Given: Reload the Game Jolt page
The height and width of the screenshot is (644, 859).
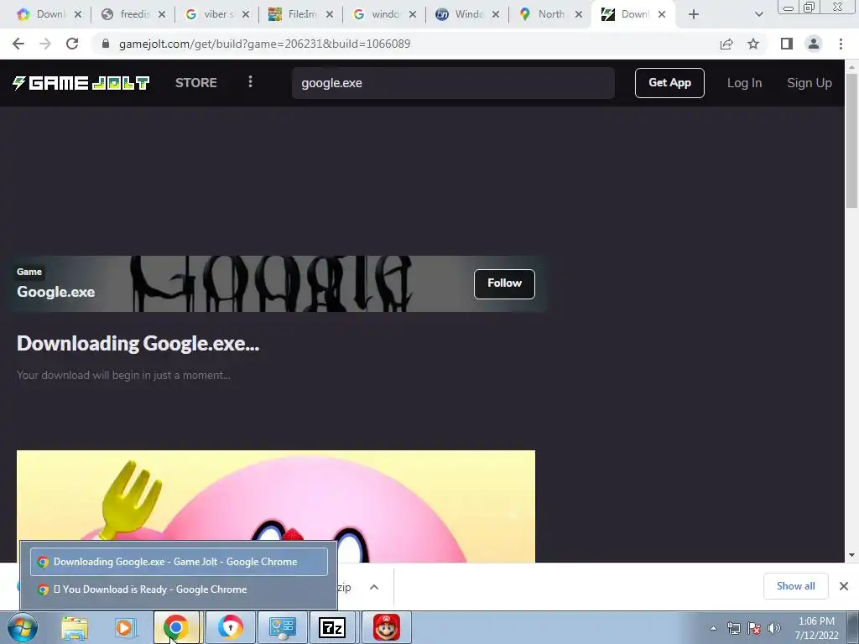Looking at the screenshot, I should point(72,44).
